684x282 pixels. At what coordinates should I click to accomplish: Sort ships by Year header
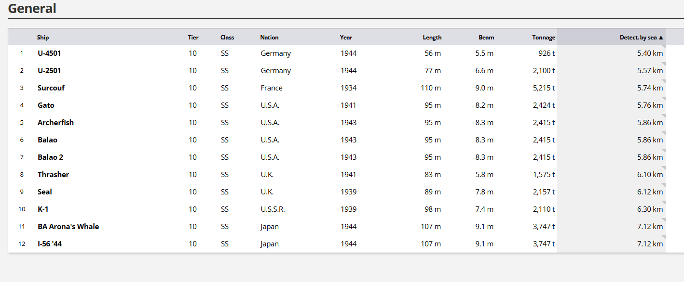point(346,38)
